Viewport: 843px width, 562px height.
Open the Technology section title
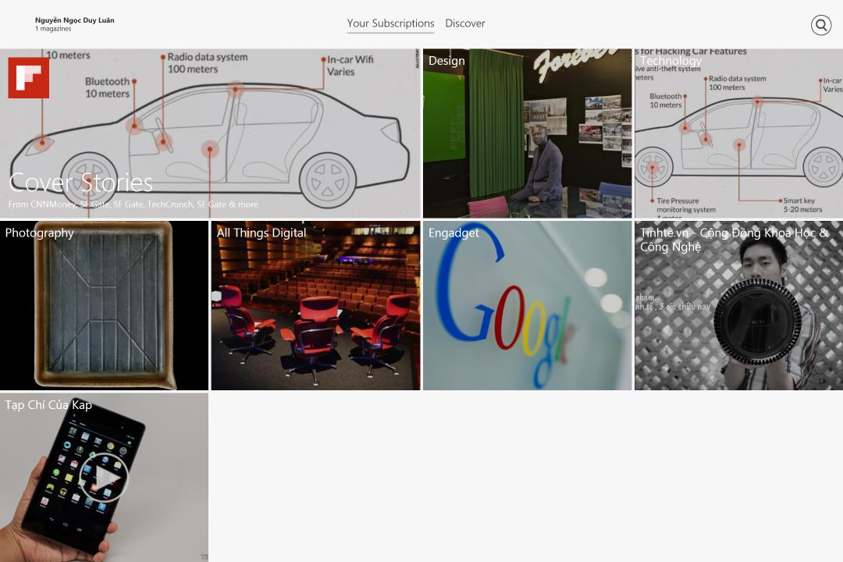click(670, 61)
